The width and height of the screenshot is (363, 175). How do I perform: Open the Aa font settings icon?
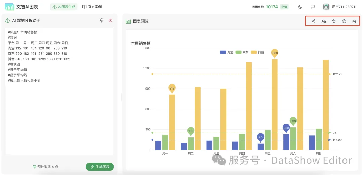324,21
